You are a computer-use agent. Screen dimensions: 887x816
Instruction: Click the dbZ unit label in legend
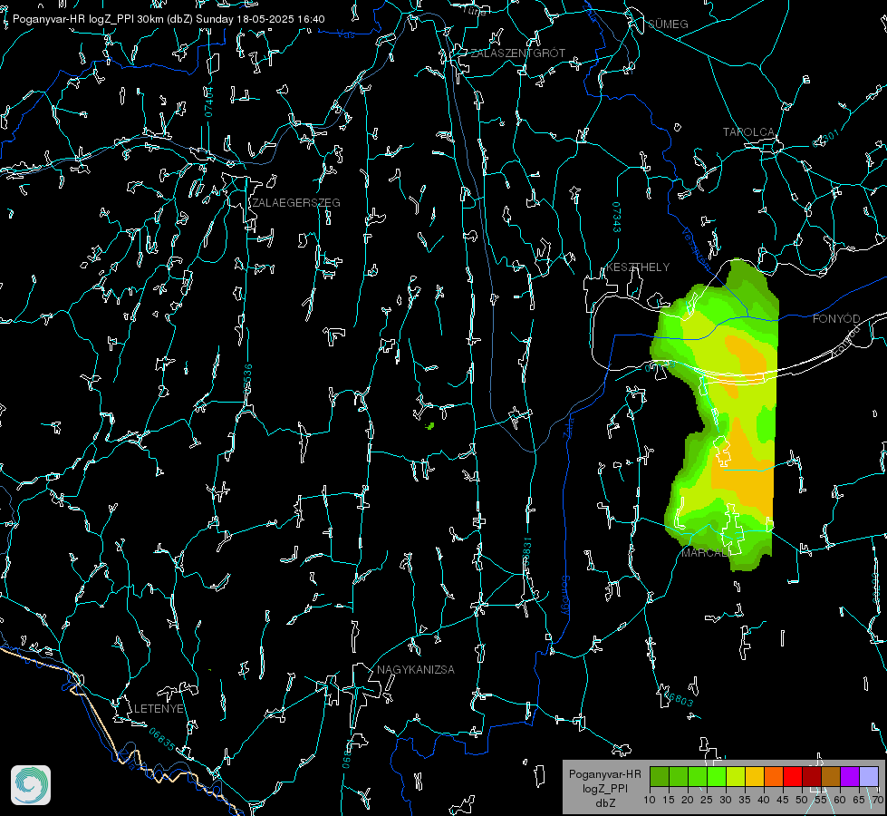tap(605, 803)
